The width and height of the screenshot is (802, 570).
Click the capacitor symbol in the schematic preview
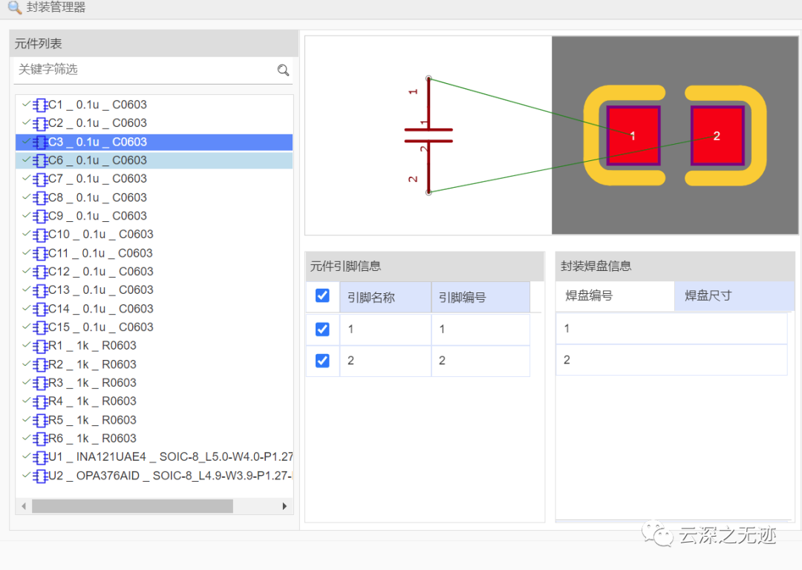click(428, 134)
